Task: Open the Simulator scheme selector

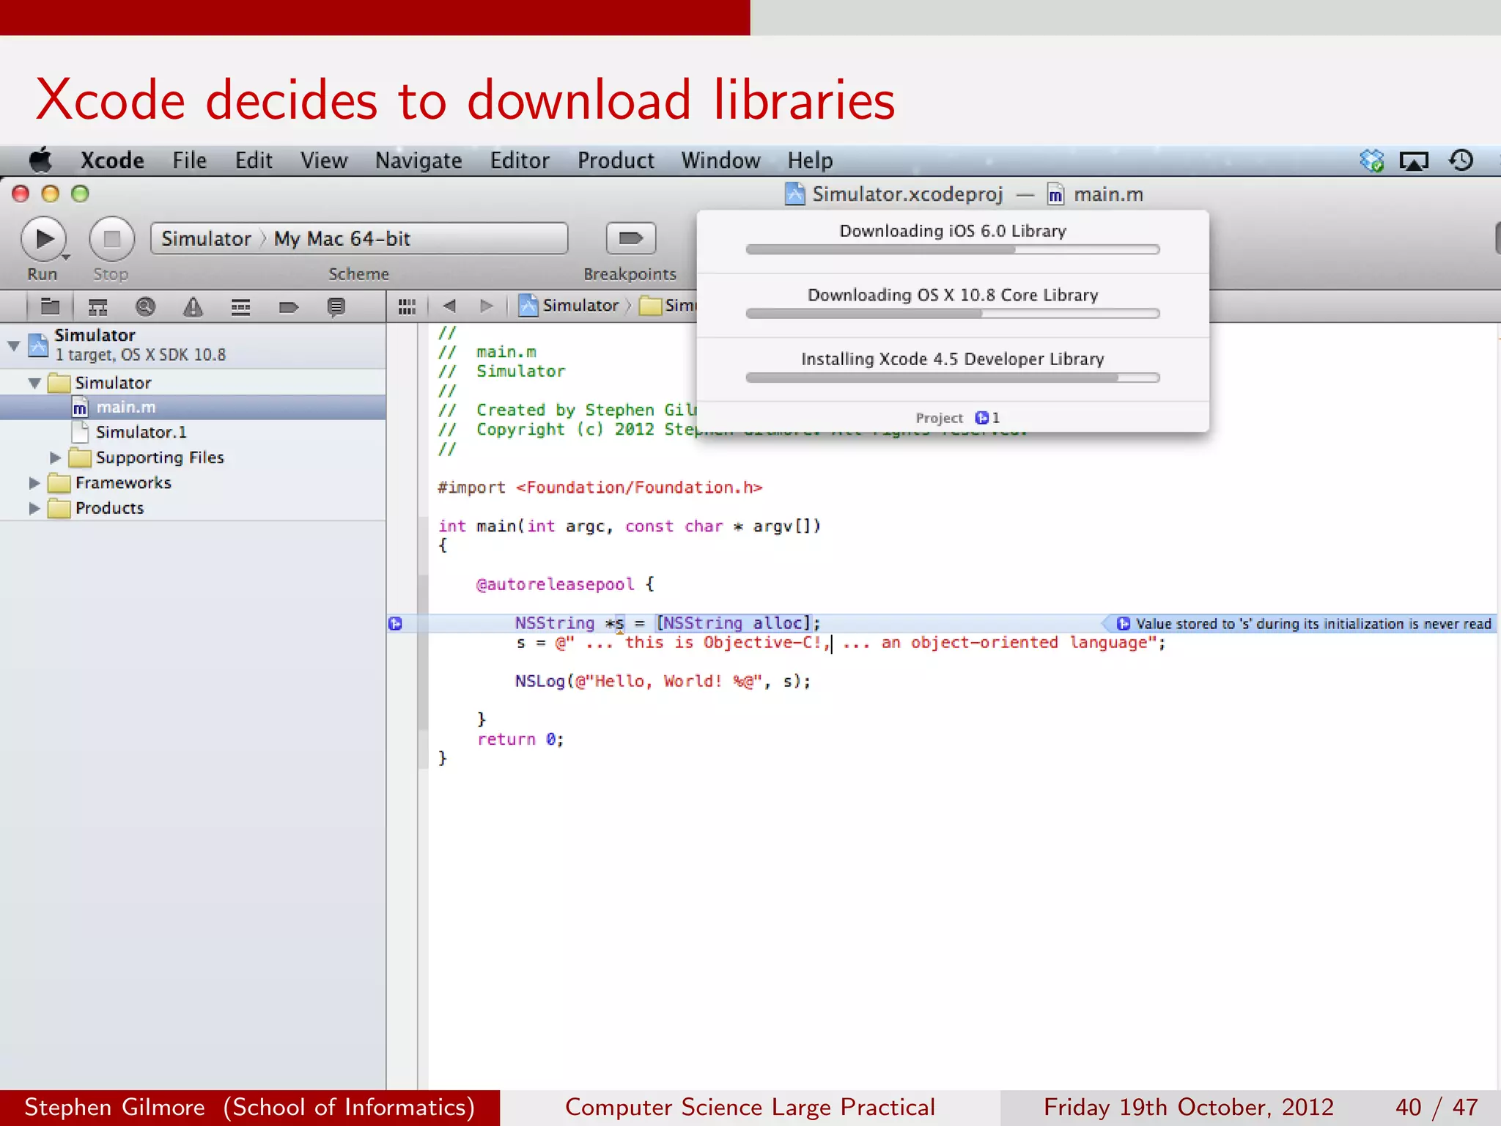Action: point(206,239)
